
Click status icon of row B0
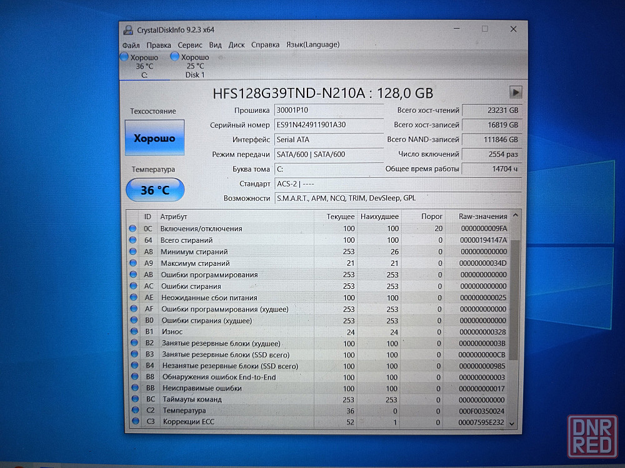(x=134, y=320)
